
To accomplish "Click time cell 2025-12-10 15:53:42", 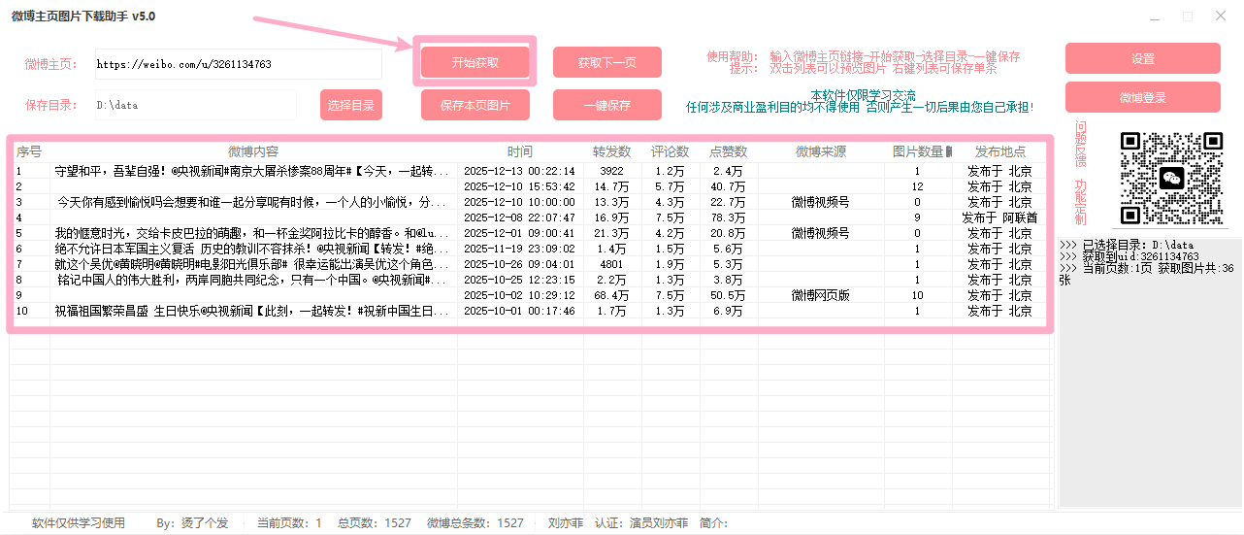I will pyautogui.click(x=519, y=186).
